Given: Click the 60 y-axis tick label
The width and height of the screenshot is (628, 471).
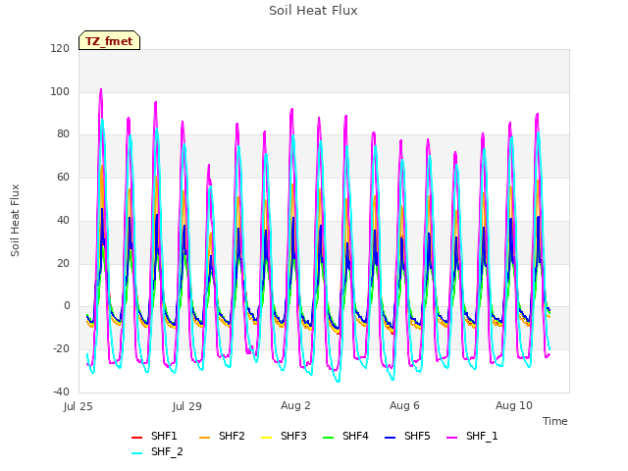Looking at the screenshot, I should click(x=63, y=177).
